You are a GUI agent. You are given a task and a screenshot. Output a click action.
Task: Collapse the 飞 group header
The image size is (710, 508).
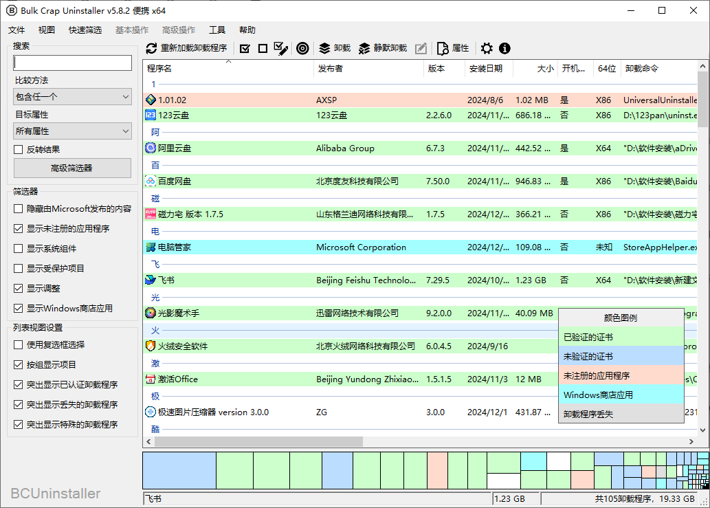[x=155, y=265]
